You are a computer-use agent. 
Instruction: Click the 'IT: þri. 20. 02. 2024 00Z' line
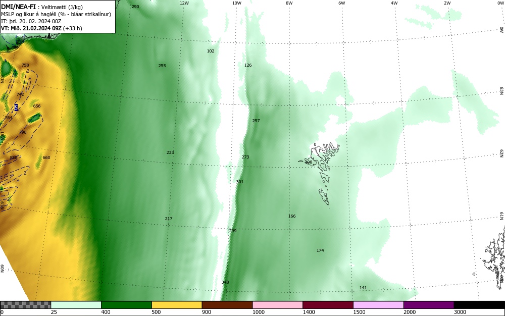(x=31, y=21)
